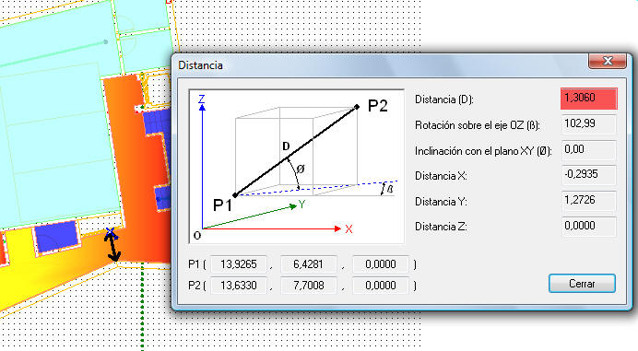638x351 pixels.
Task: Click the blue X point marker on plan
Action: click(x=111, y=232)
